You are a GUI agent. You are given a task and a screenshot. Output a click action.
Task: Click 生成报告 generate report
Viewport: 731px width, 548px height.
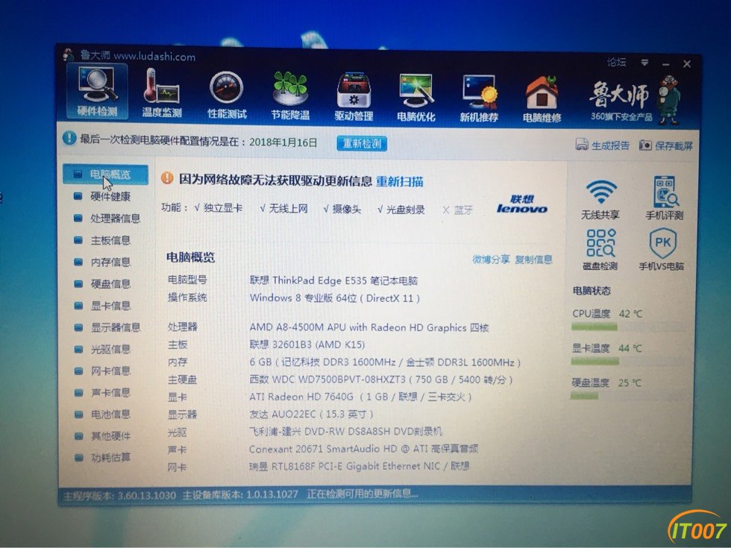click(x=603, y=145)
